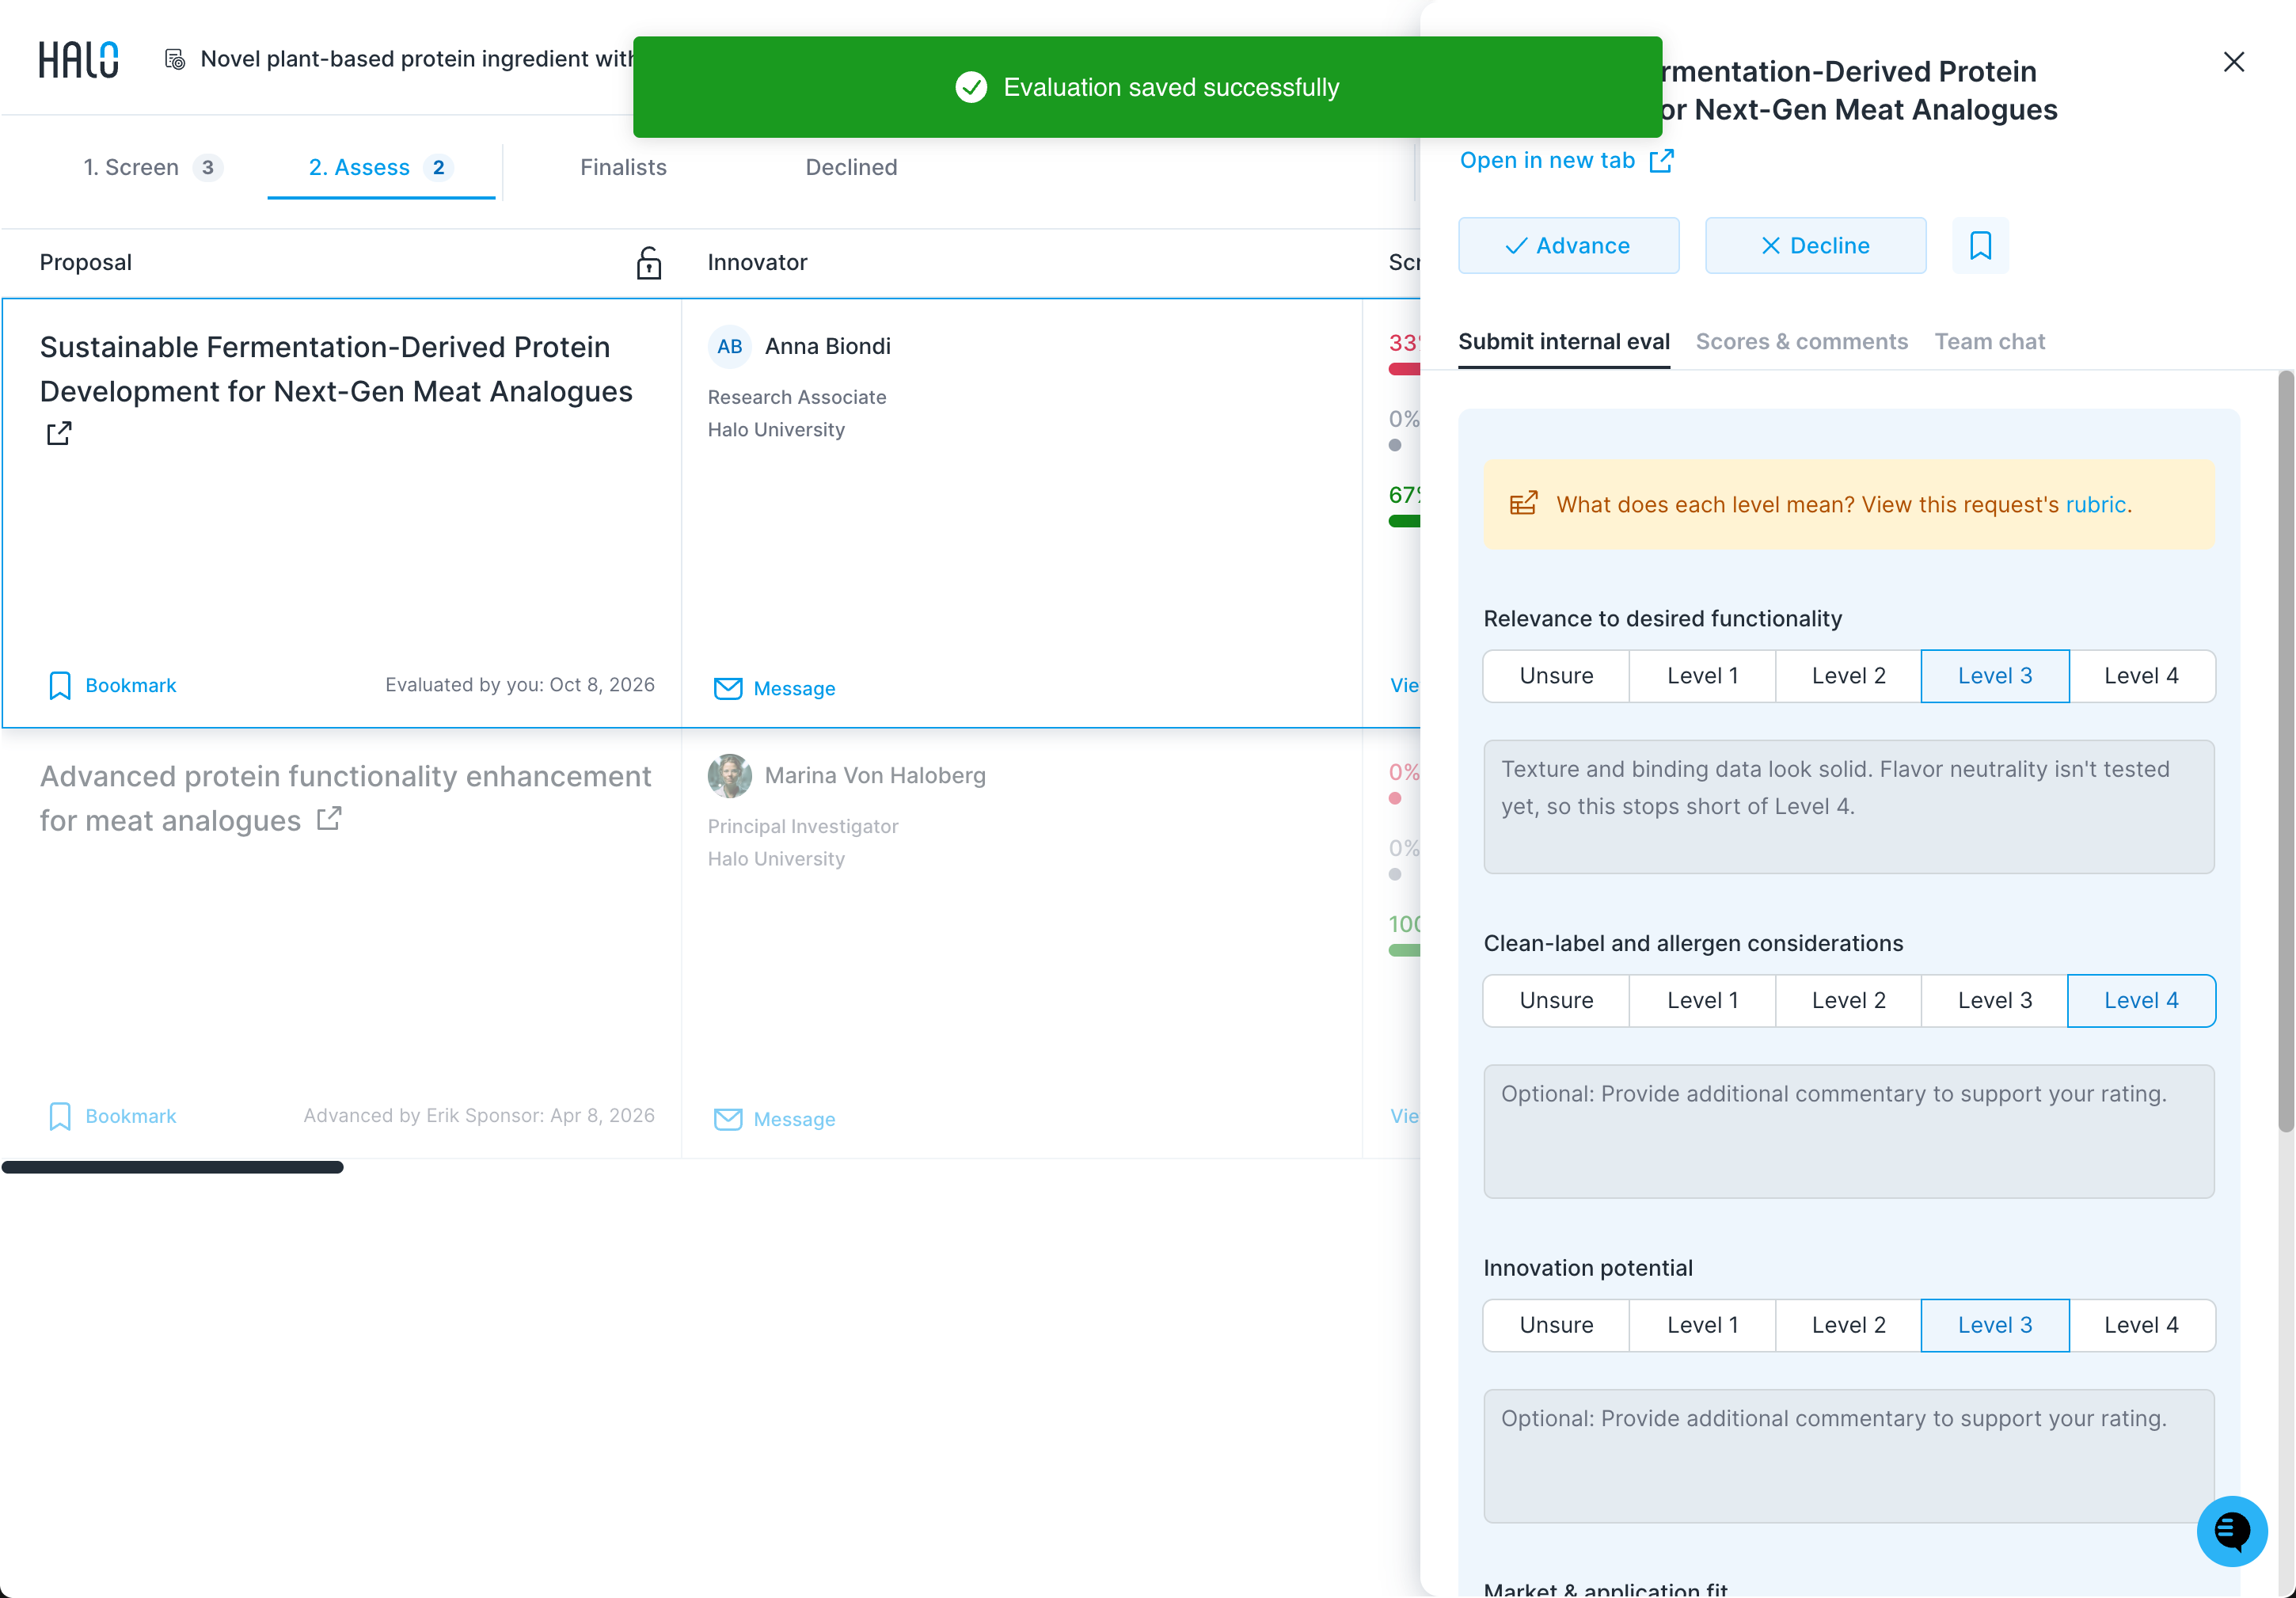The height and width of the screenshot is (1598, 2296).
Task: Select Unsure for Relevance to desired functionality
Action: tap(1556, 676)
